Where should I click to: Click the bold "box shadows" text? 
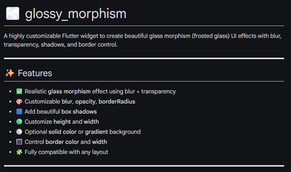point(79,112)
